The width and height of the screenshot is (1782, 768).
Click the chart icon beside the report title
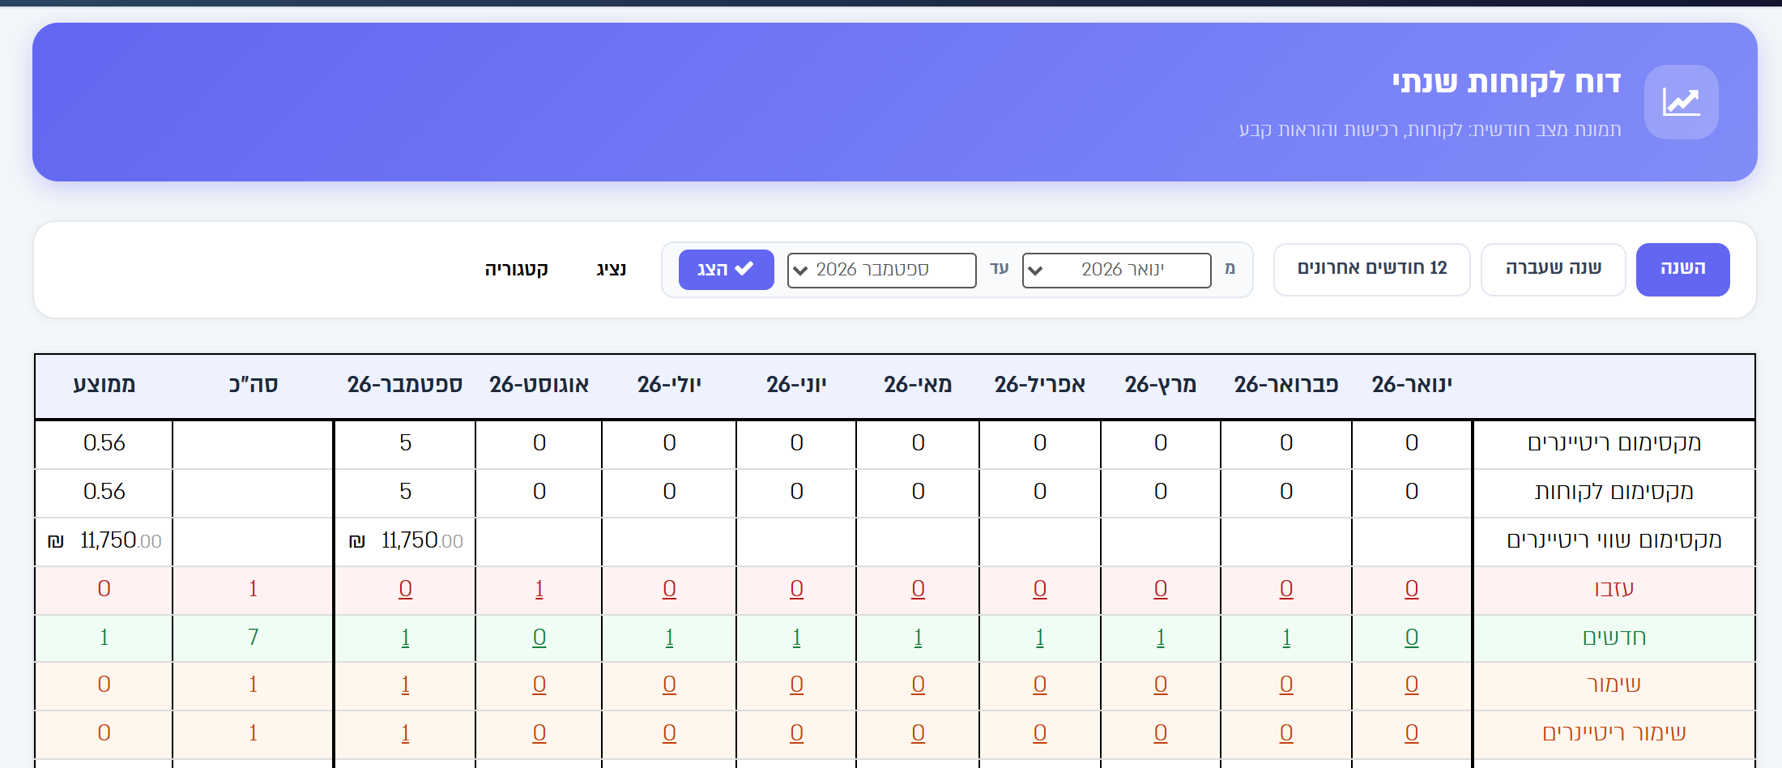1681,102
